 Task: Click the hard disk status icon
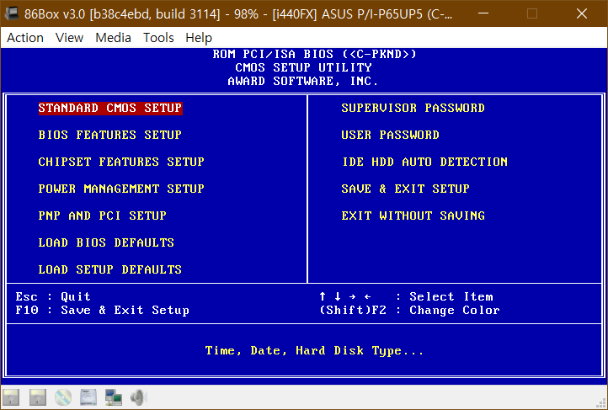click(88, 397)
